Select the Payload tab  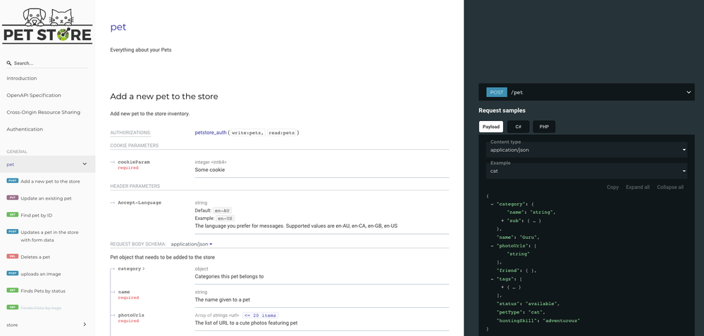click(x=491, y=127)
